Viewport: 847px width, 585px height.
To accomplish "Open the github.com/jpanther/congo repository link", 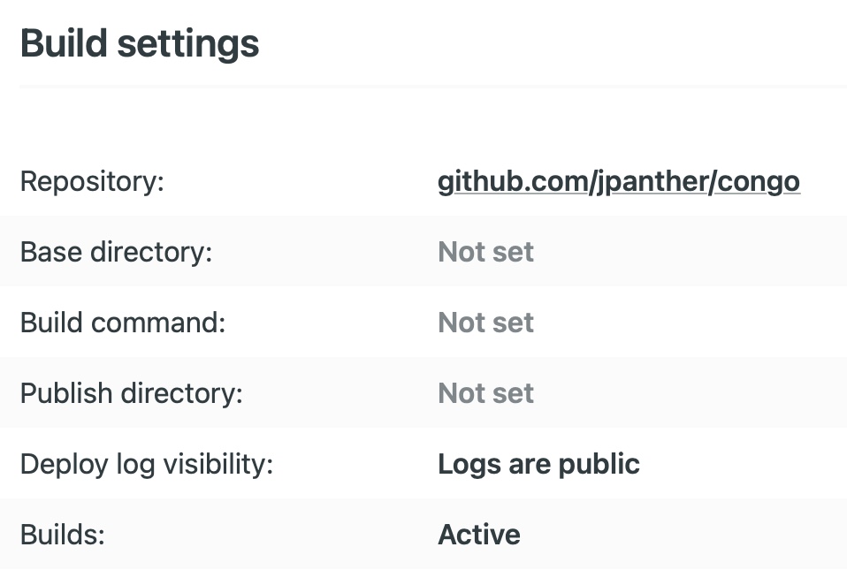I will pyautogui.click(x=619, y=181).
